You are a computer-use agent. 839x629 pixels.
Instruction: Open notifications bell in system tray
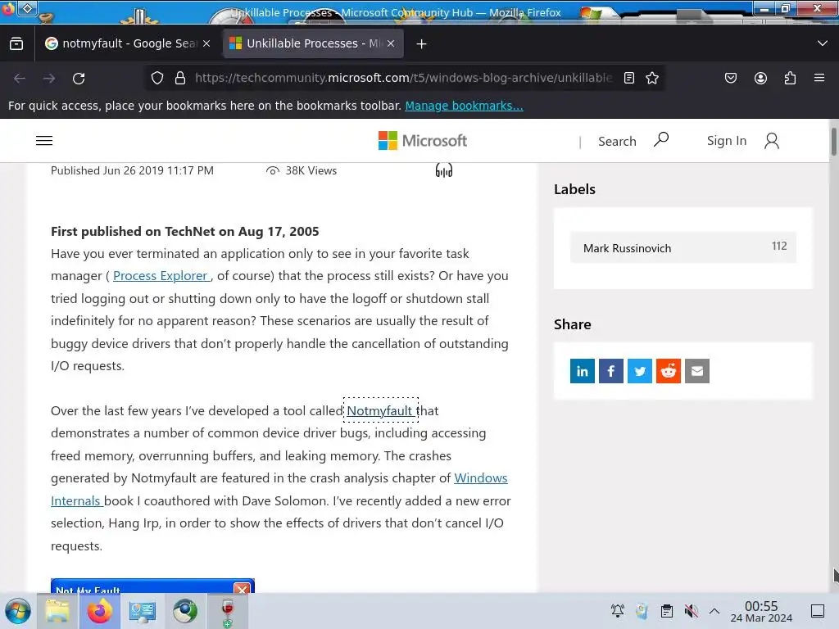618,610
